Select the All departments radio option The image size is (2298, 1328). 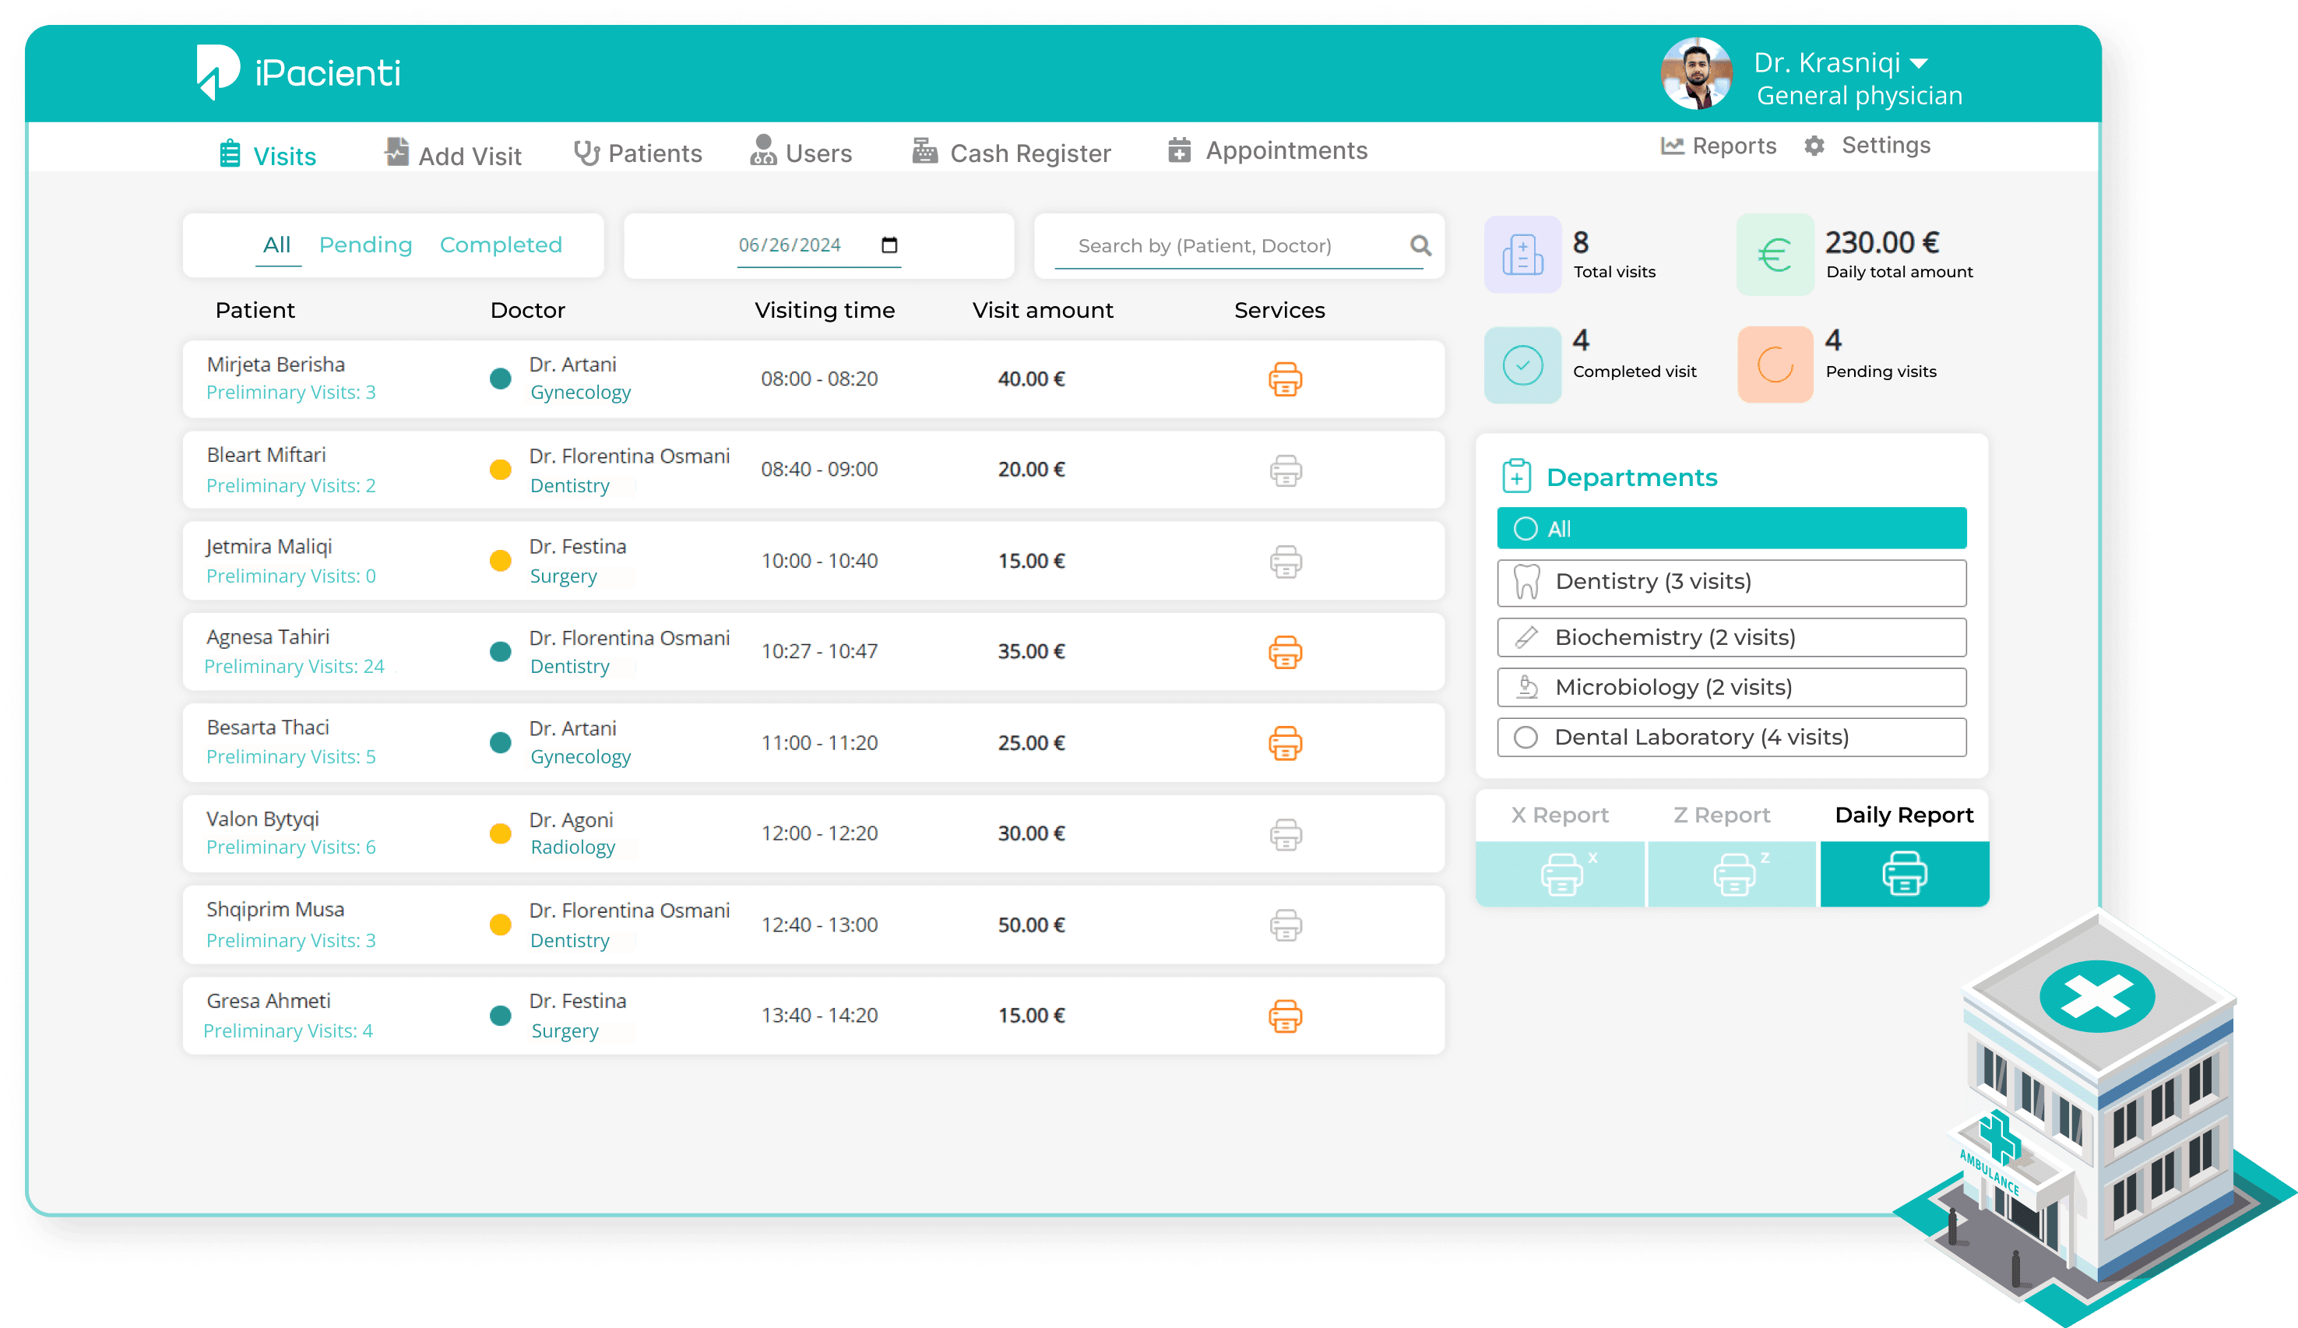tap(1526, 529)
